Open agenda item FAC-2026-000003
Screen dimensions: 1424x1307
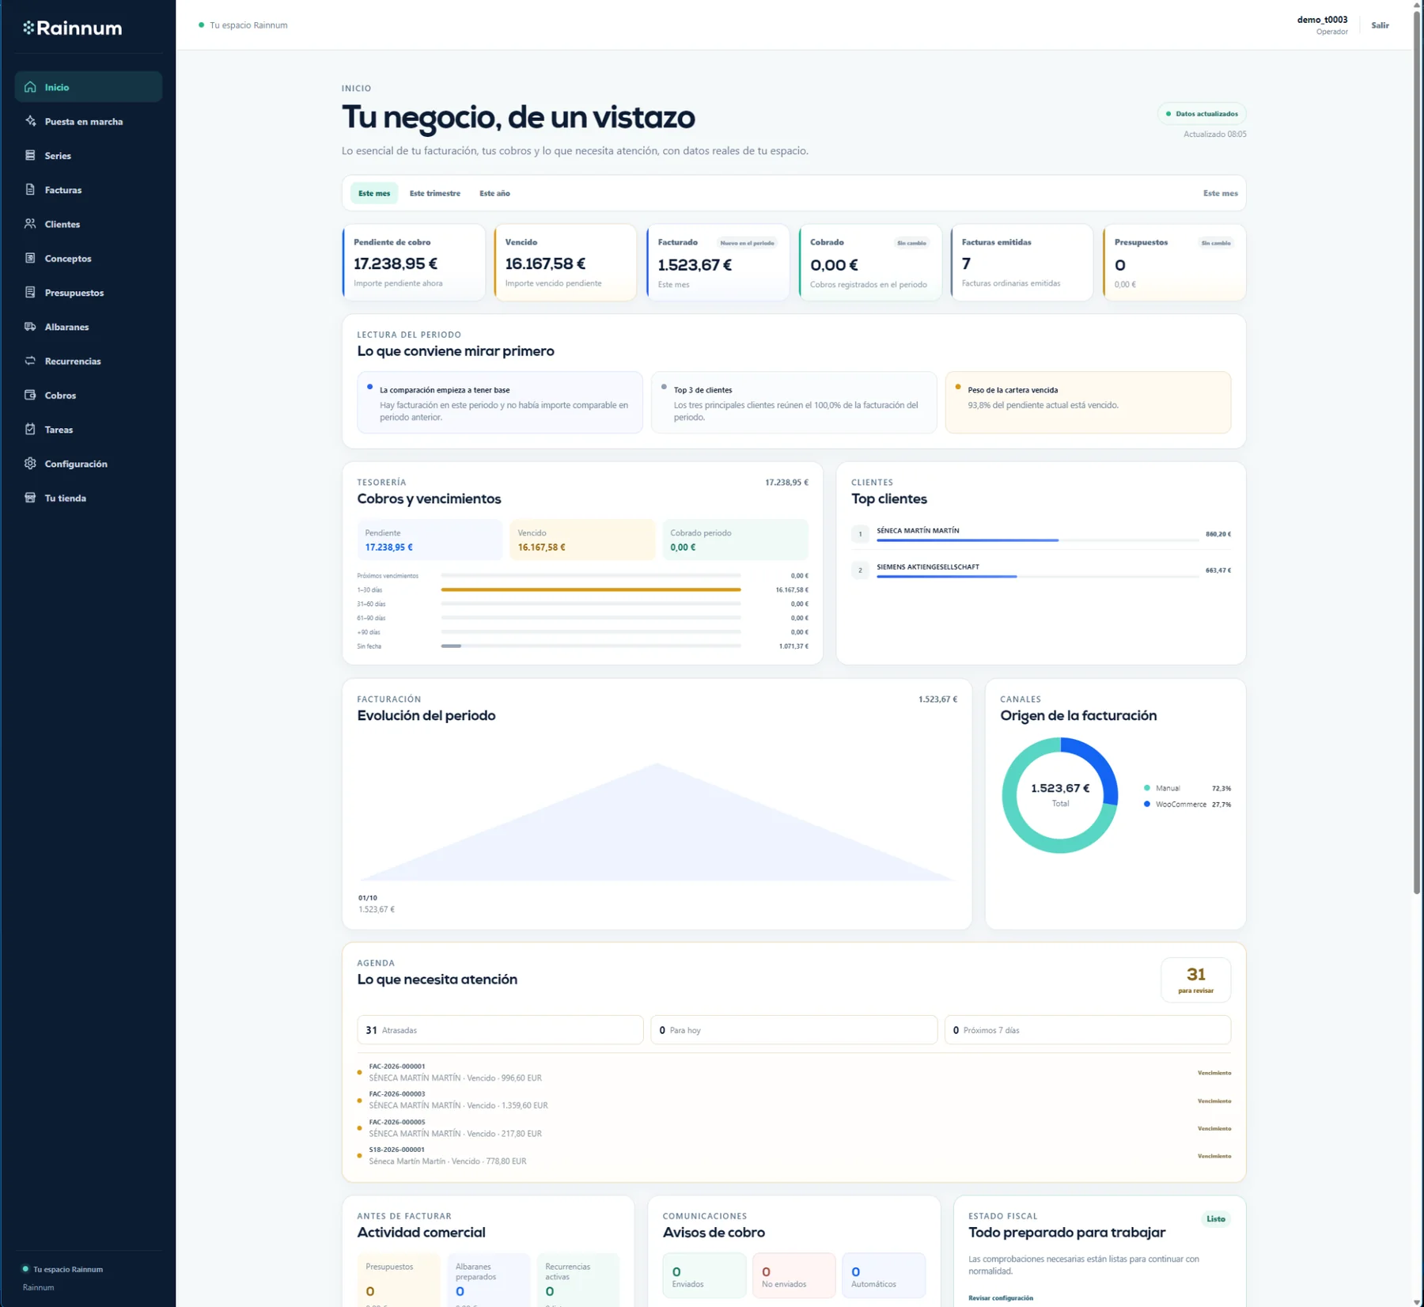[x=793, y=1100]
